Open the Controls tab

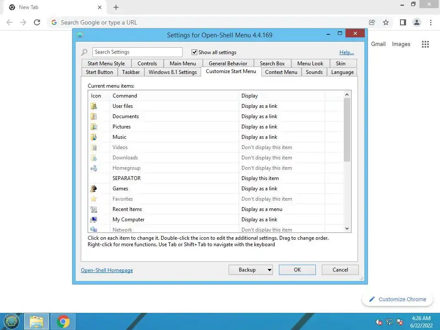click(x=147, y=64)
